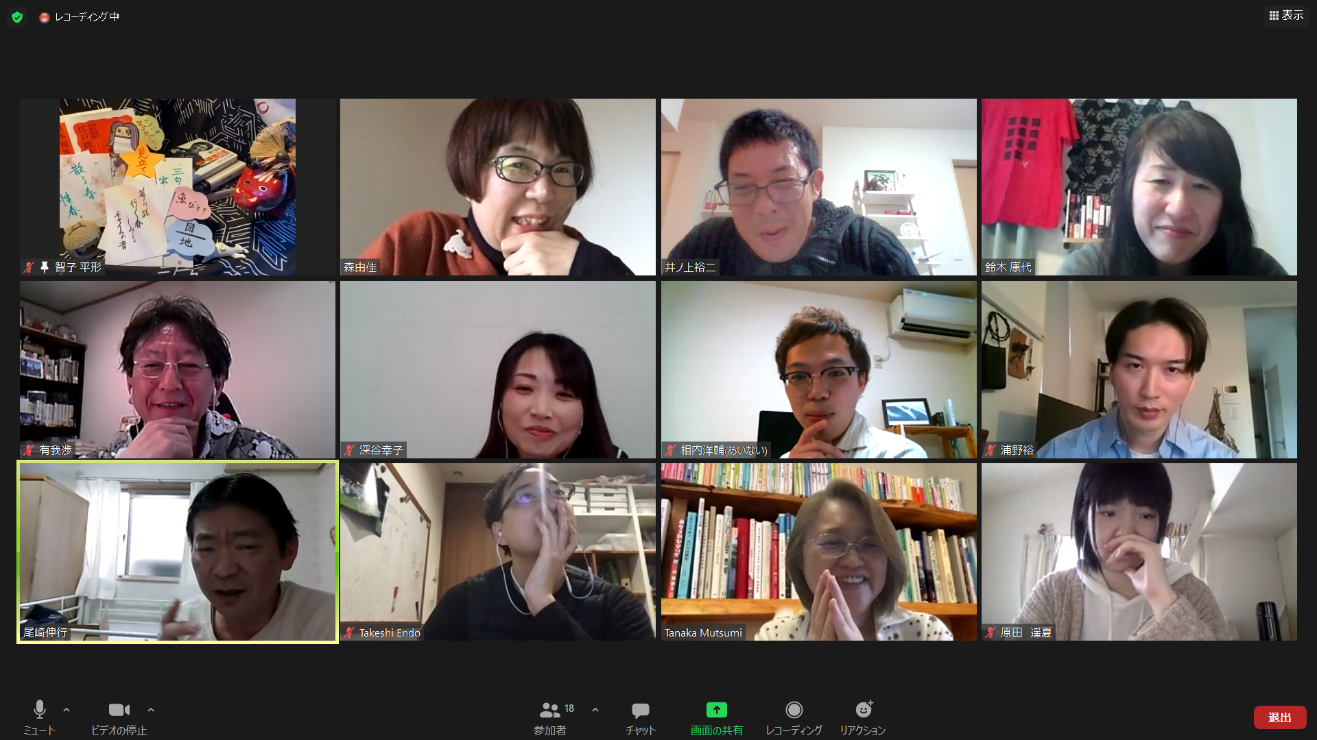Click the green encryption shield icon
This screenshot has height=740, width=1317.
pyautogui.click(x=17, y=17)
